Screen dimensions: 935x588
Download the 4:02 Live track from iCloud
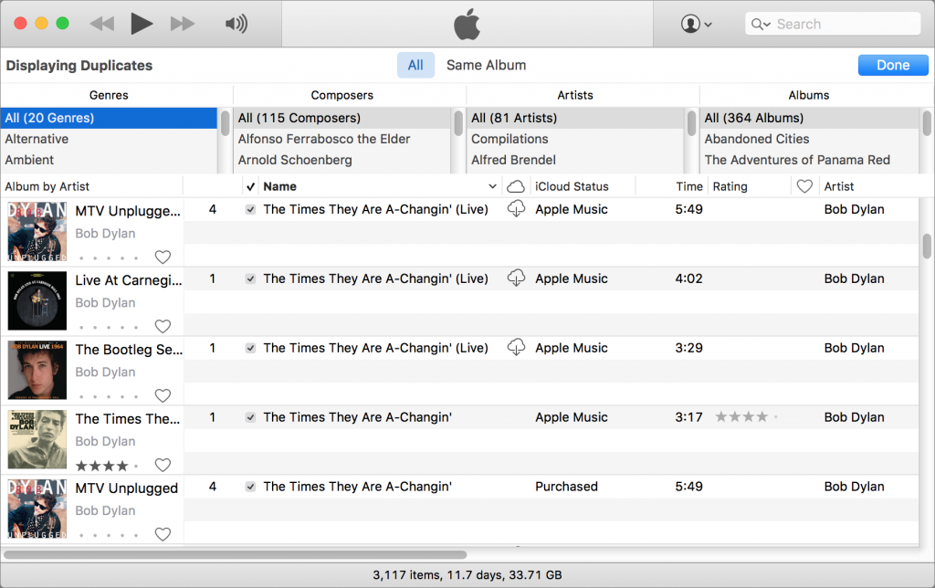coord(516,278)
